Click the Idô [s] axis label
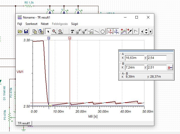 93,116
